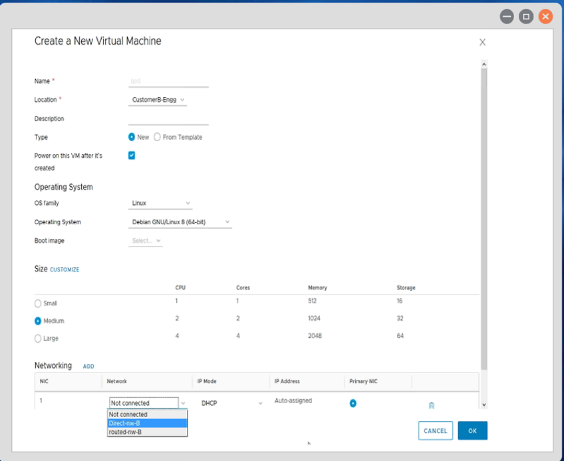Image resolution: width=564 pixels, height=461 pixels.
Task: Open the Boot image Select dropdown
Action: tap(146, 241)
